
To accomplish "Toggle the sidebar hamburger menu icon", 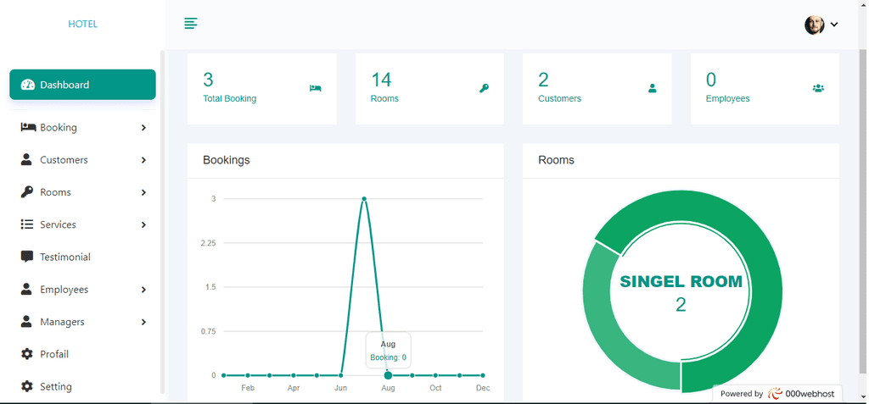I will [191, 24].
